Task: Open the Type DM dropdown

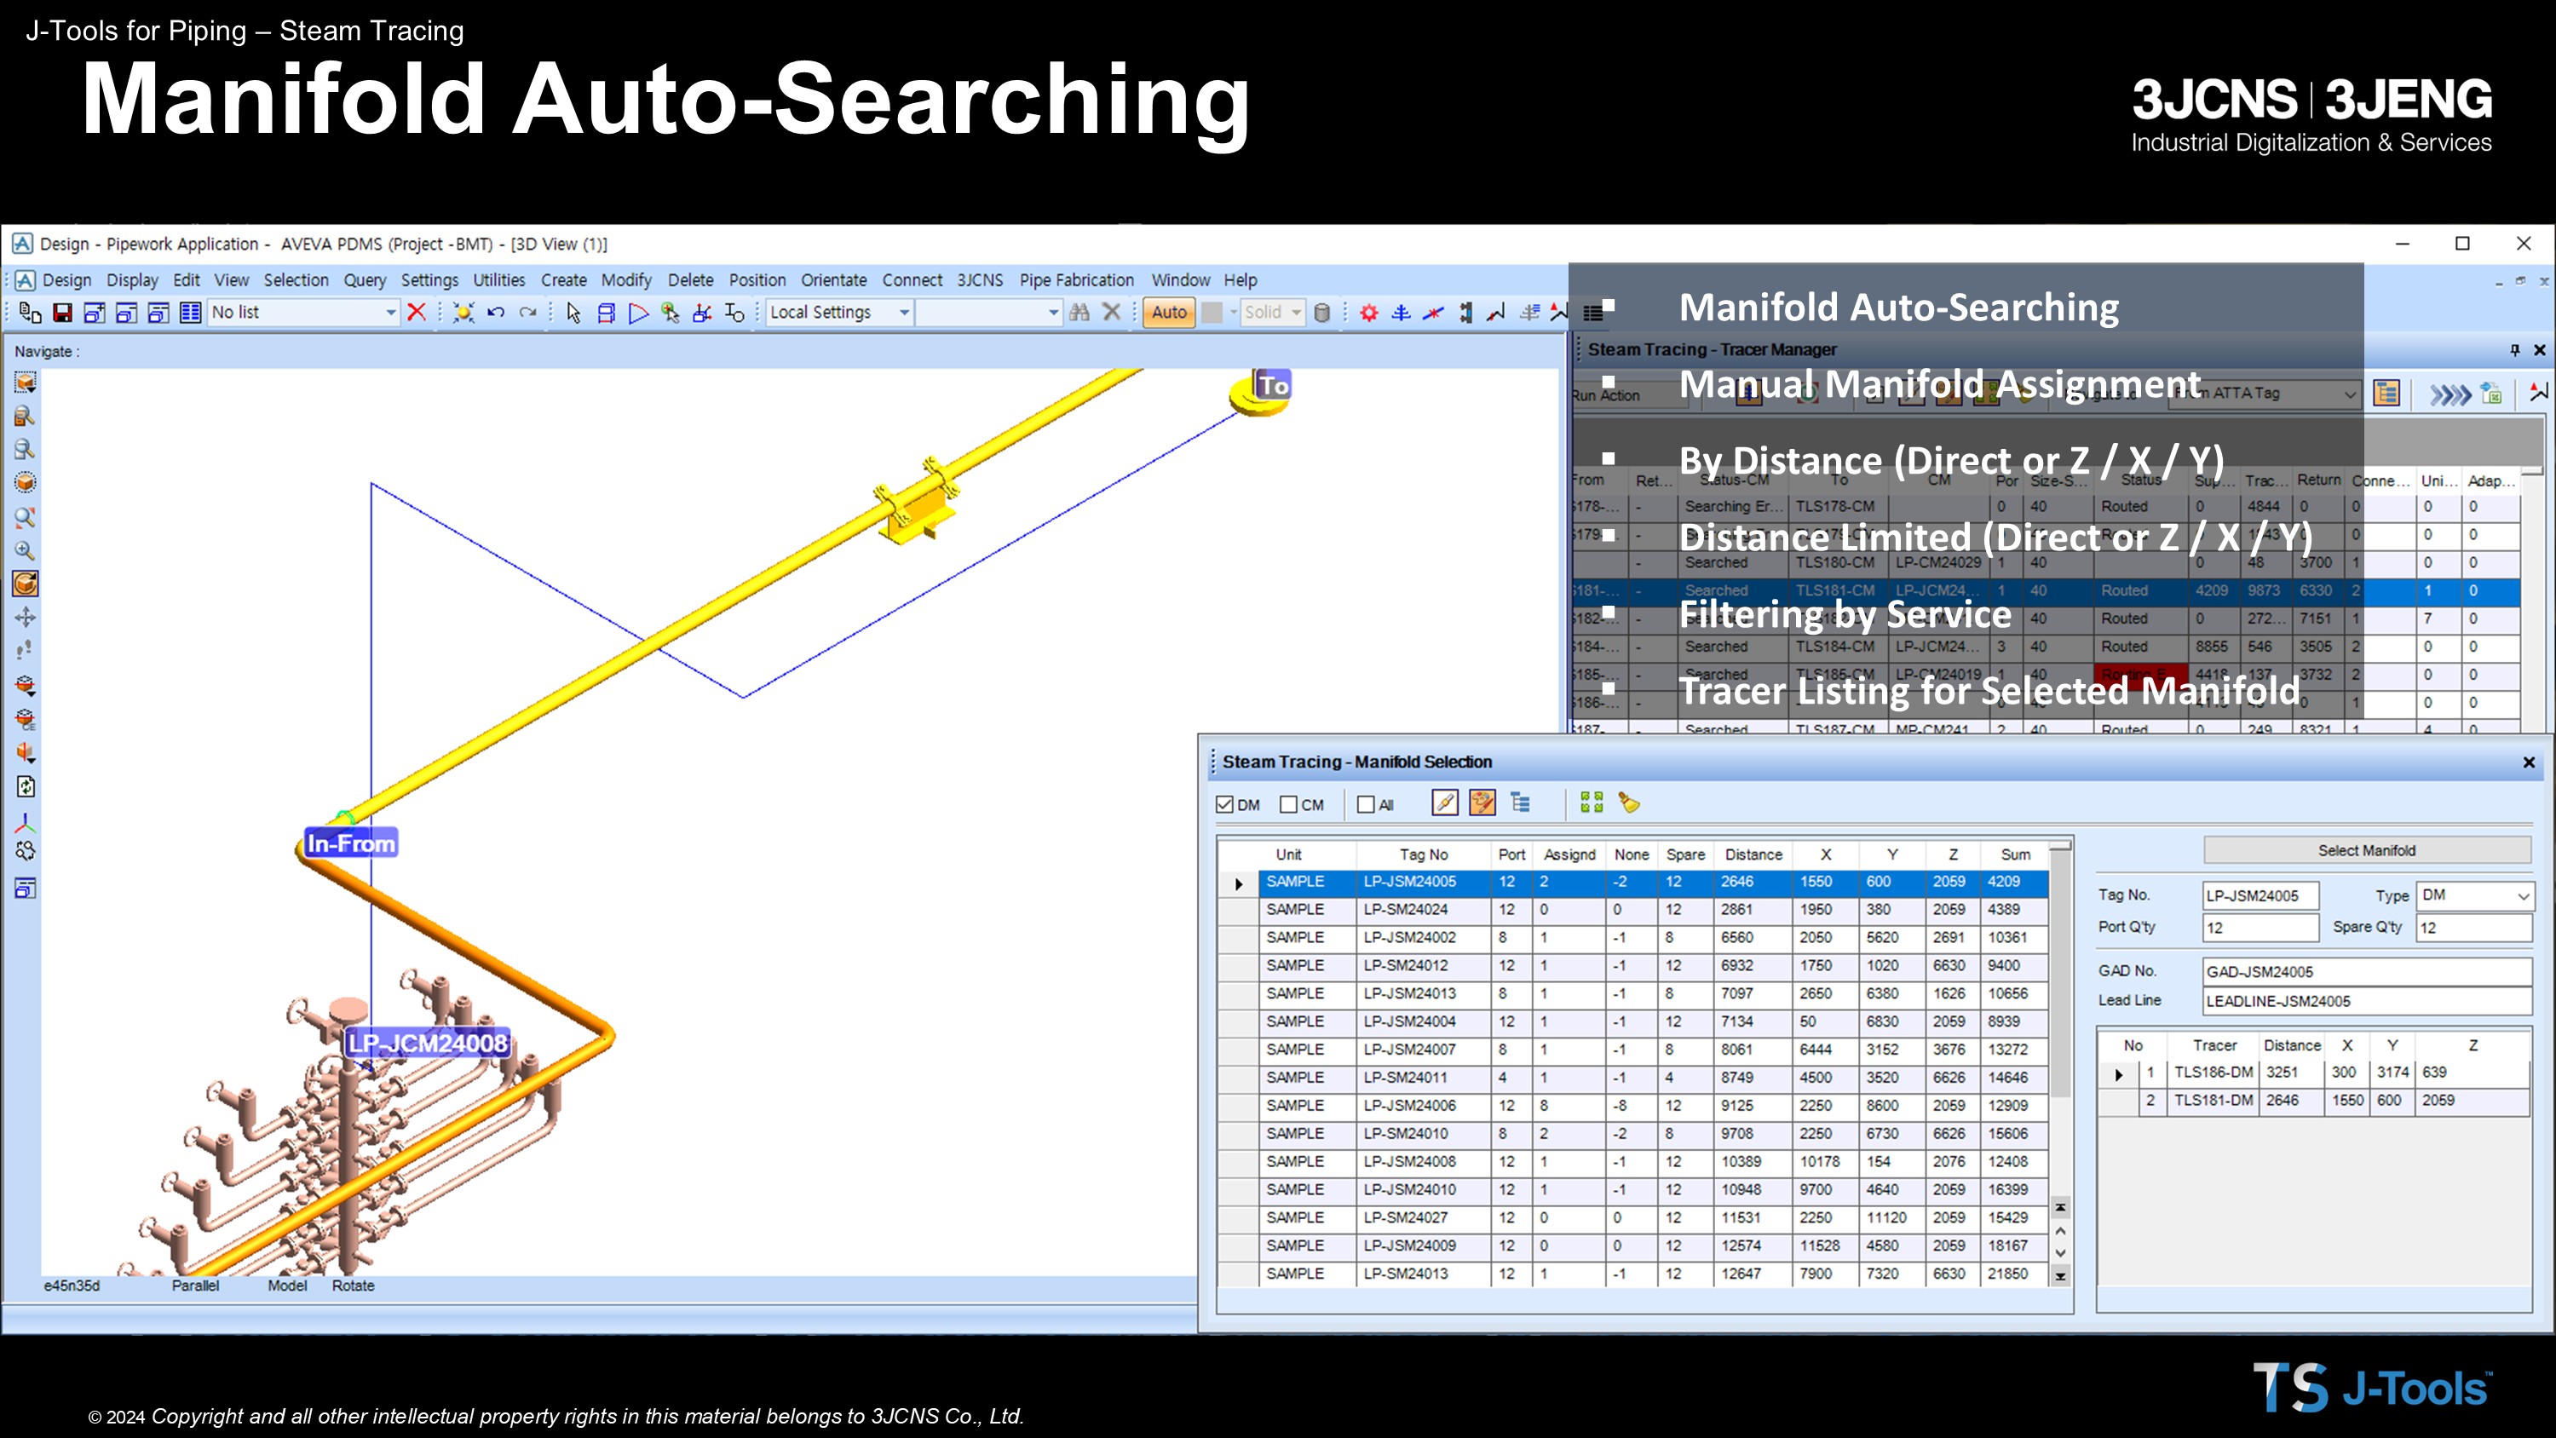Action: point(2524,896)
